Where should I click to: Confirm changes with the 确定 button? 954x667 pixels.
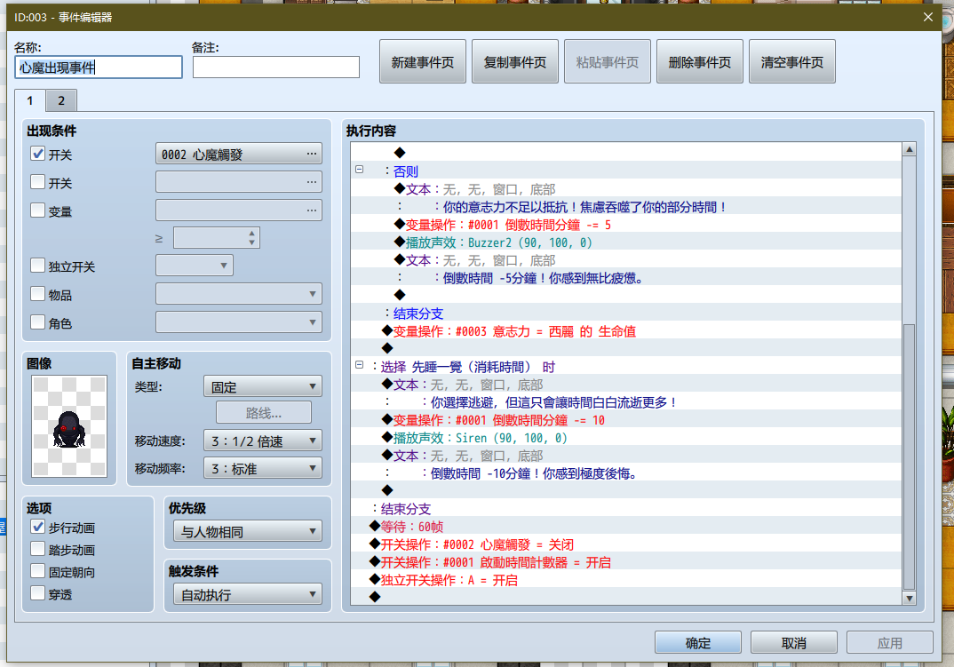[698, 643]
